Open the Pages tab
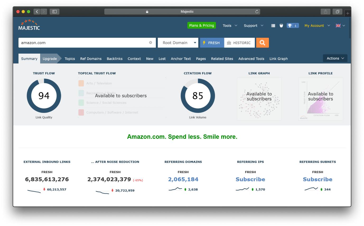 [x=201, y=59]
